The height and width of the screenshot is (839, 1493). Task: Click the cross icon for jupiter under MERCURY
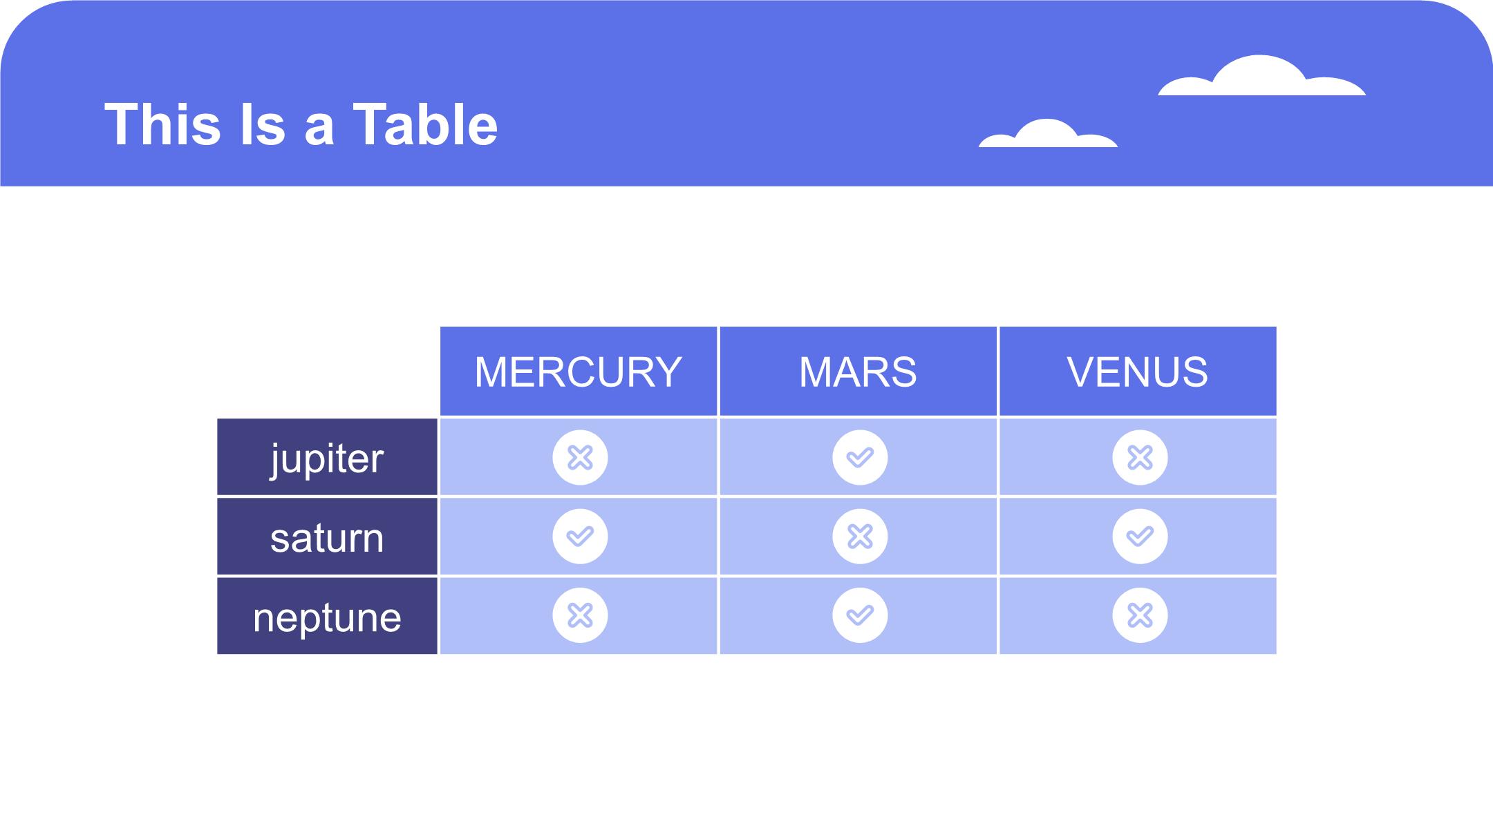(580, 457)
